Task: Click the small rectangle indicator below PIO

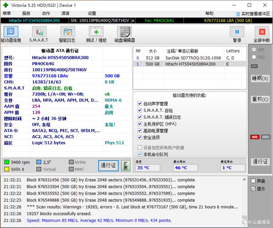Action: (x=254, y=66)
